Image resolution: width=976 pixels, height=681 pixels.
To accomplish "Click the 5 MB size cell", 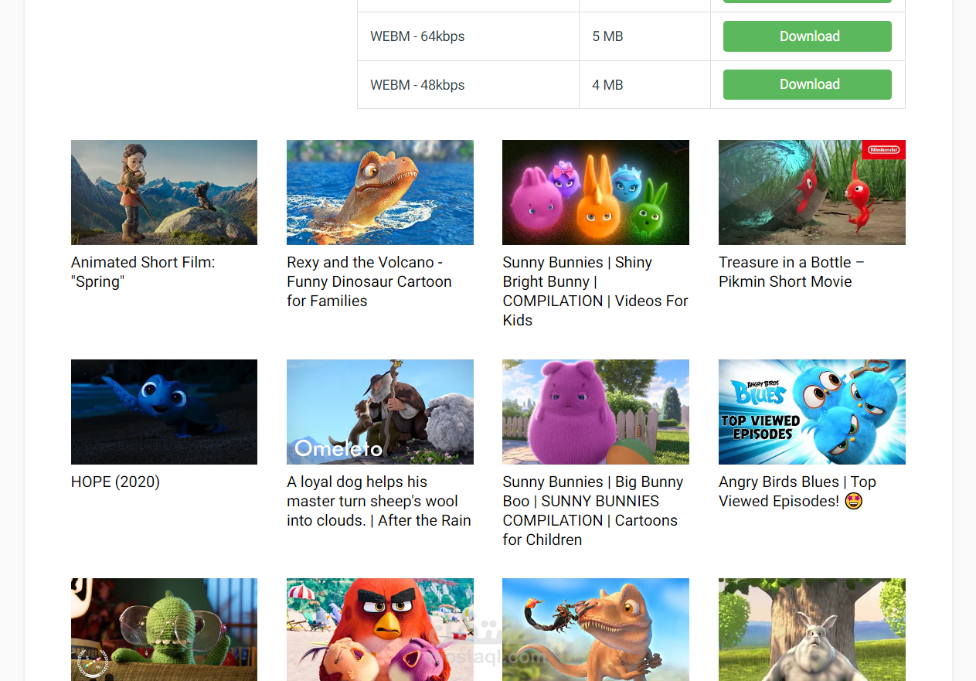I will (644, 36).
